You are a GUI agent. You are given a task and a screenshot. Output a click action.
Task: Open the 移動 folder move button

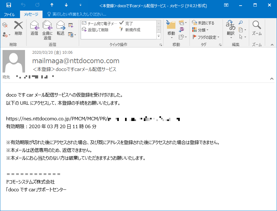pos(171,29)
